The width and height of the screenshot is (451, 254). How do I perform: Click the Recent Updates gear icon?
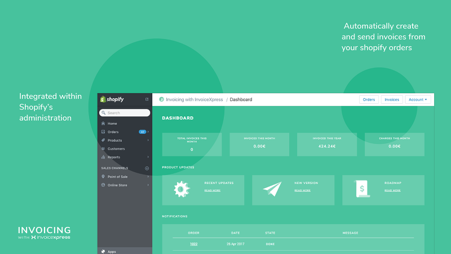(182, 189)
